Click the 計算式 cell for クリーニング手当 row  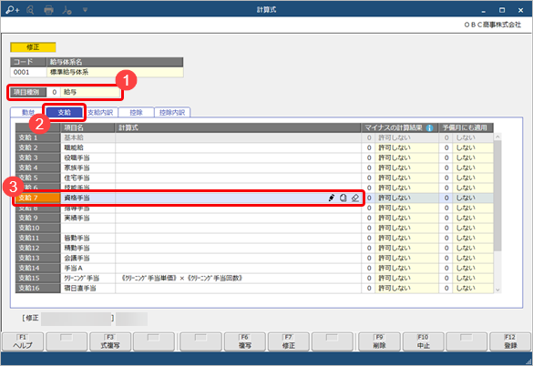[238, 279]
